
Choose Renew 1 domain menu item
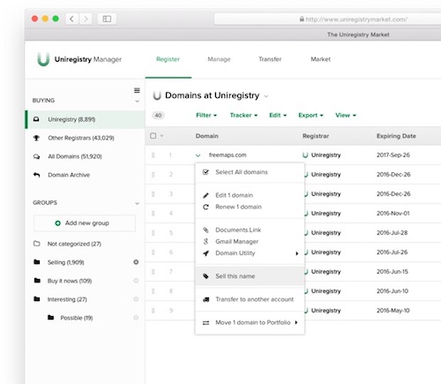pyautogui.click(x=250, y=207)
